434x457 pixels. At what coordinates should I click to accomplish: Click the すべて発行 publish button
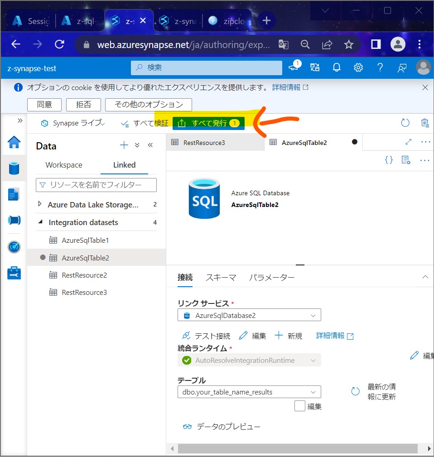click(x=208, y=123)
